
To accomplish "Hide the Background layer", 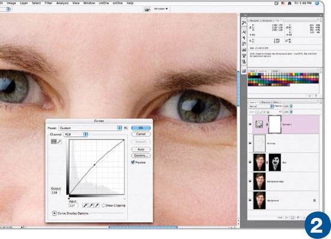I will pos(250,200).
